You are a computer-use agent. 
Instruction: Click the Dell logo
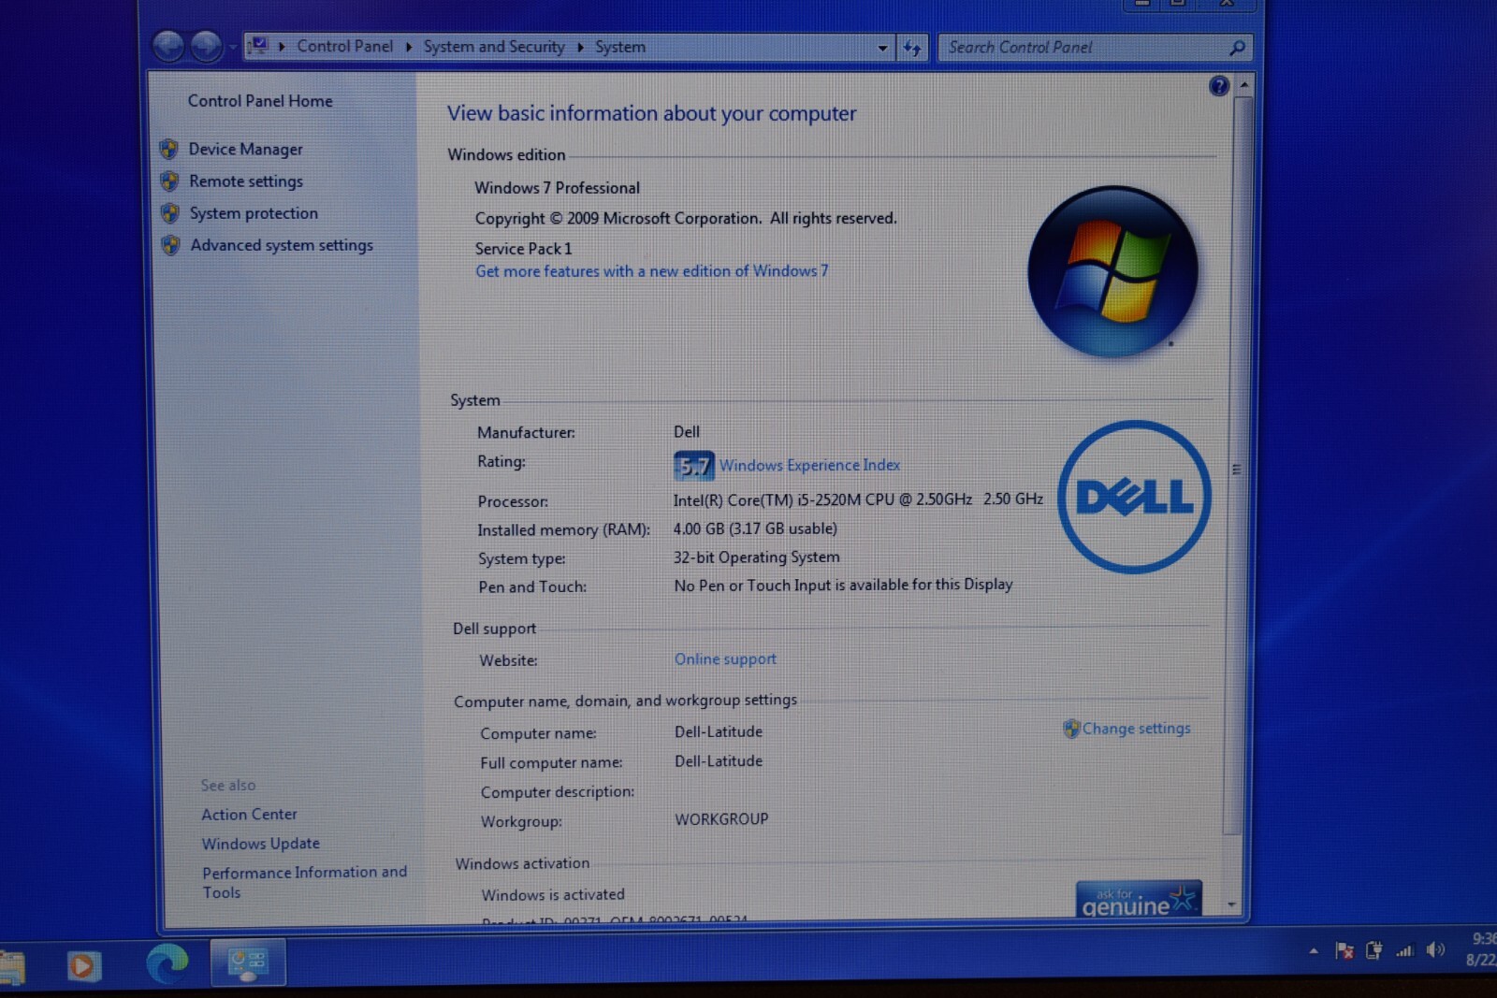click(x=1134, y=497)
